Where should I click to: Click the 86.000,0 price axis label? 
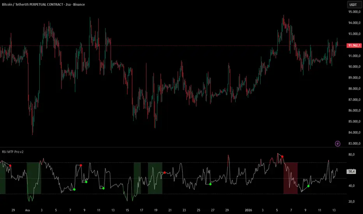pyautogui.click(x=354, y=111)
